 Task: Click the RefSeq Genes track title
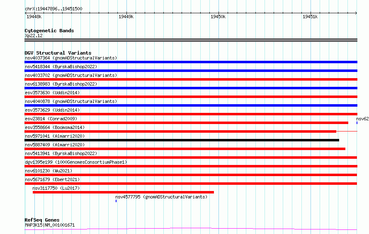coord(42,220)
